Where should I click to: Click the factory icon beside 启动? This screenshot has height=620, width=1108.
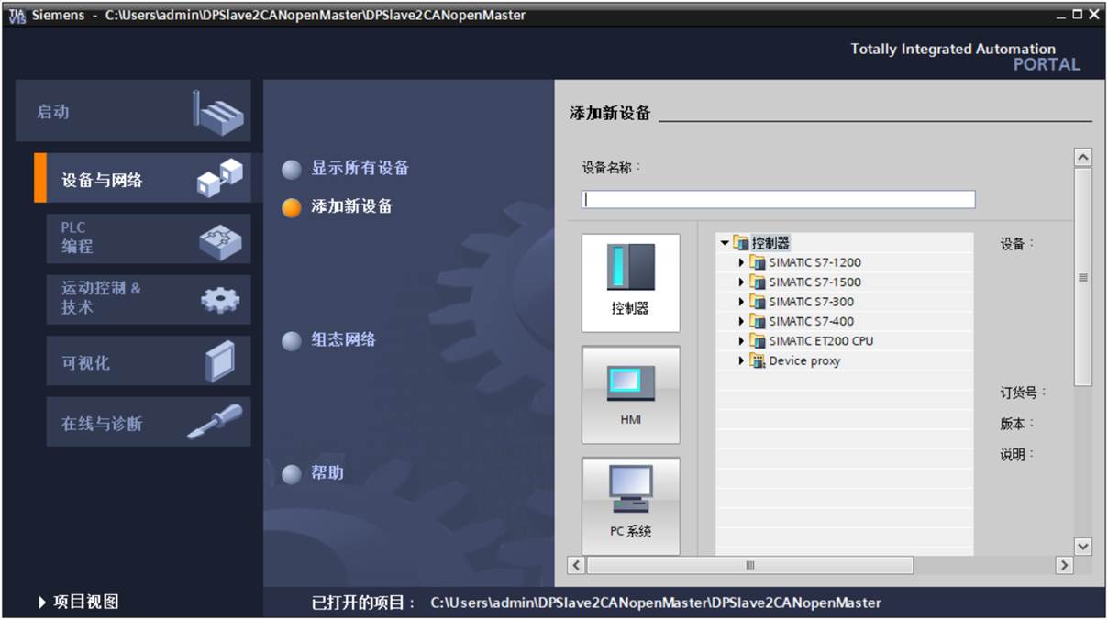click(x=218, y=112)
